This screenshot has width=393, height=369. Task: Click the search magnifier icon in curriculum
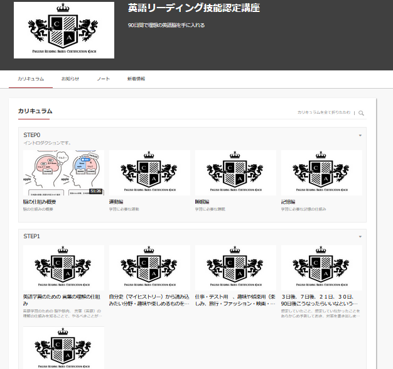pos(361,113)
